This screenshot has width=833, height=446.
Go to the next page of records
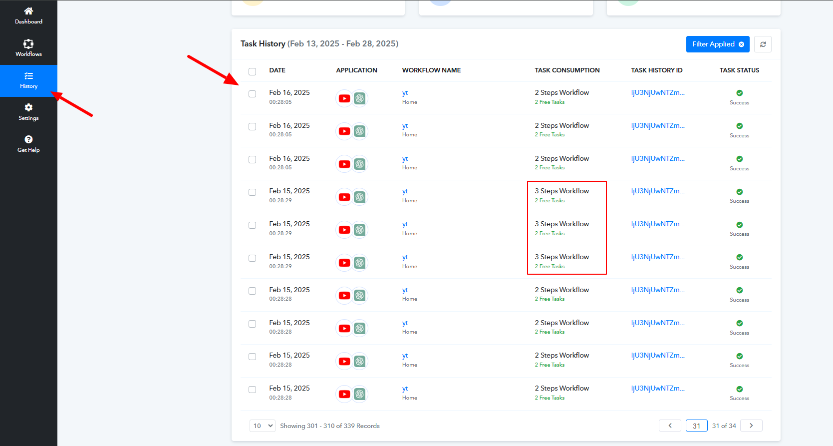point(751,426)
